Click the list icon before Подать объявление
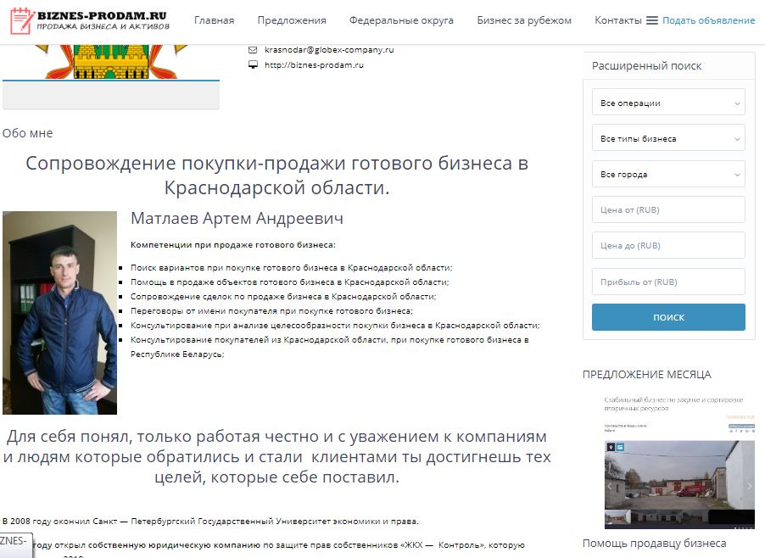Viewport: 765px width, 558px height. tap(652, 20)
